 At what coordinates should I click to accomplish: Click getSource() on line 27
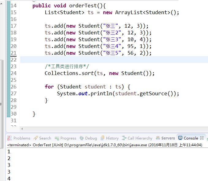point(156,93)
